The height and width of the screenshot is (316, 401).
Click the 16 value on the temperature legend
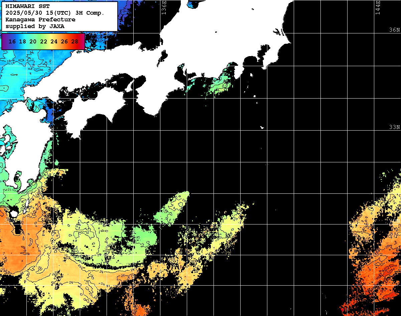point(12,42)
